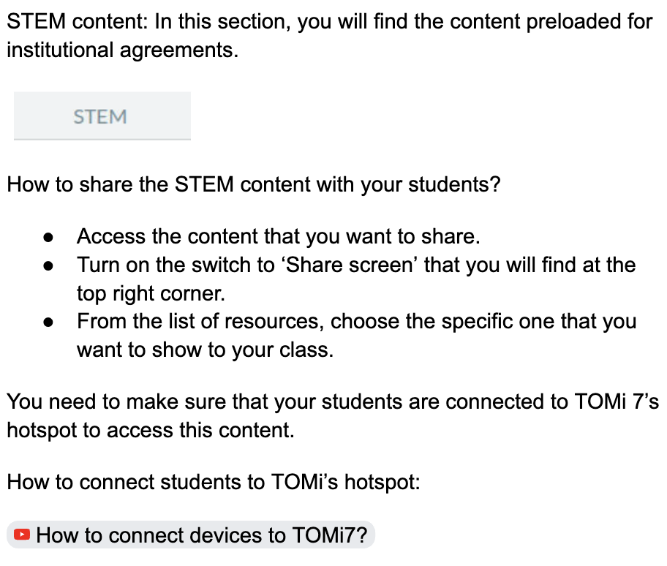This screenshot has height=566, width=667.
Task: Click the bullet marker beside "Access the content"
Action: click(48, 237)
